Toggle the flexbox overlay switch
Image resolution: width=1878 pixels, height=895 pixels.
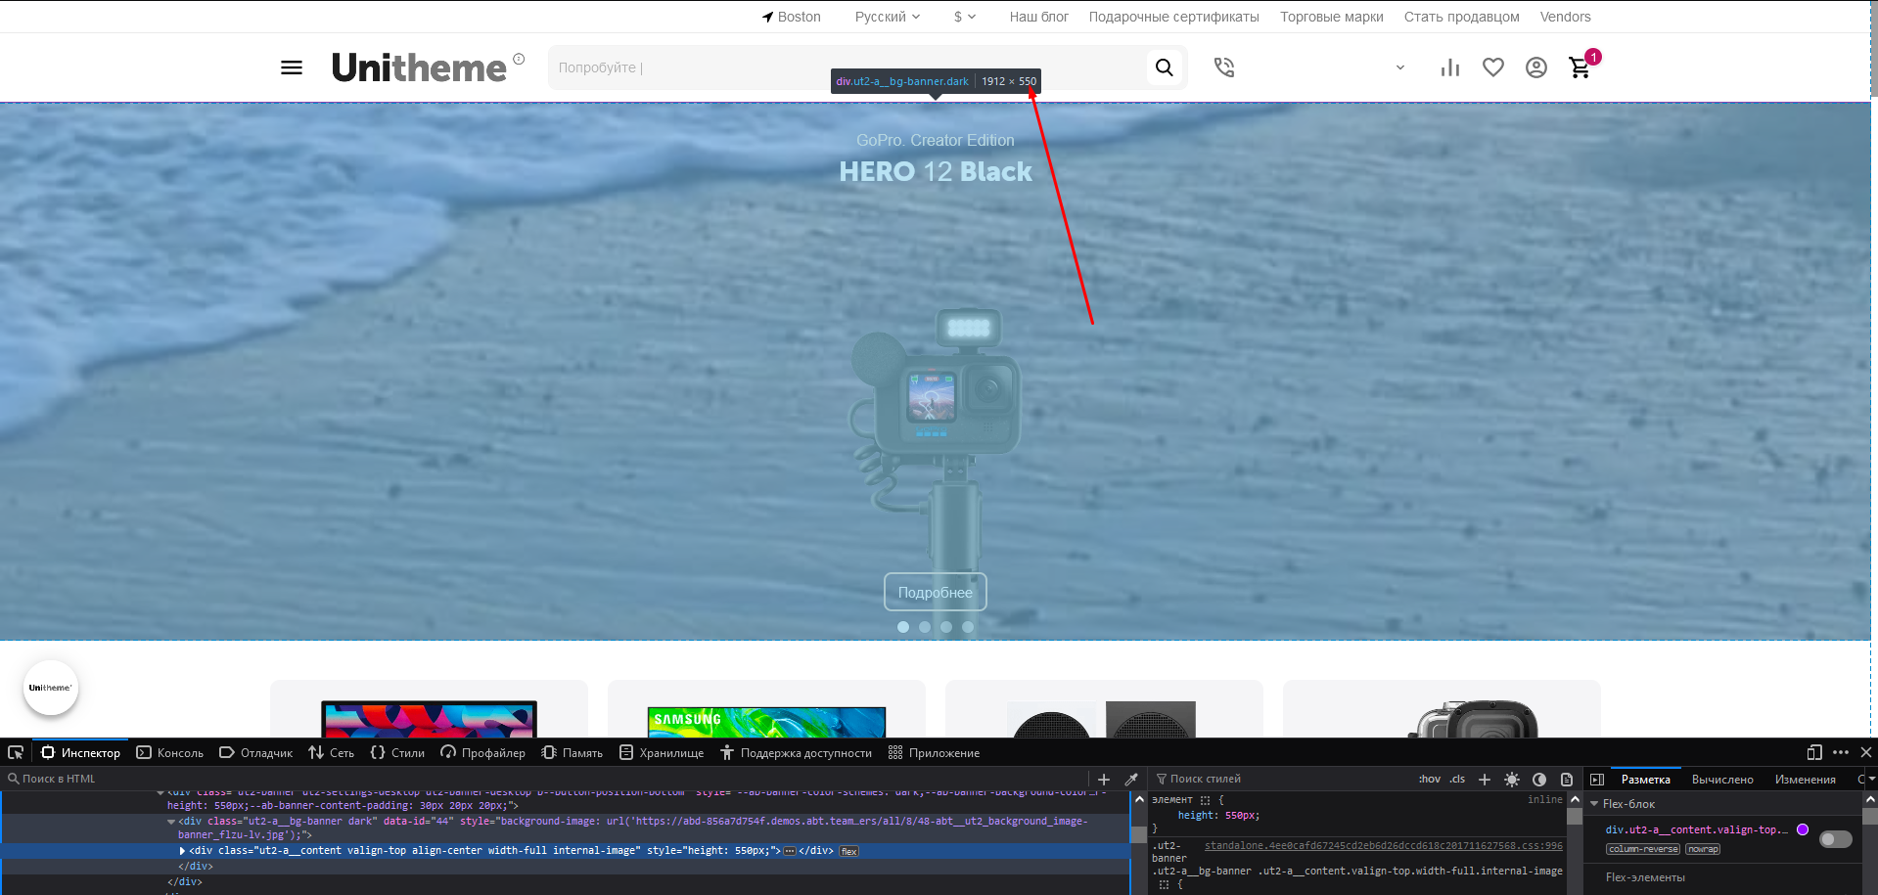pyautogui.click(x=1836, y=839)
